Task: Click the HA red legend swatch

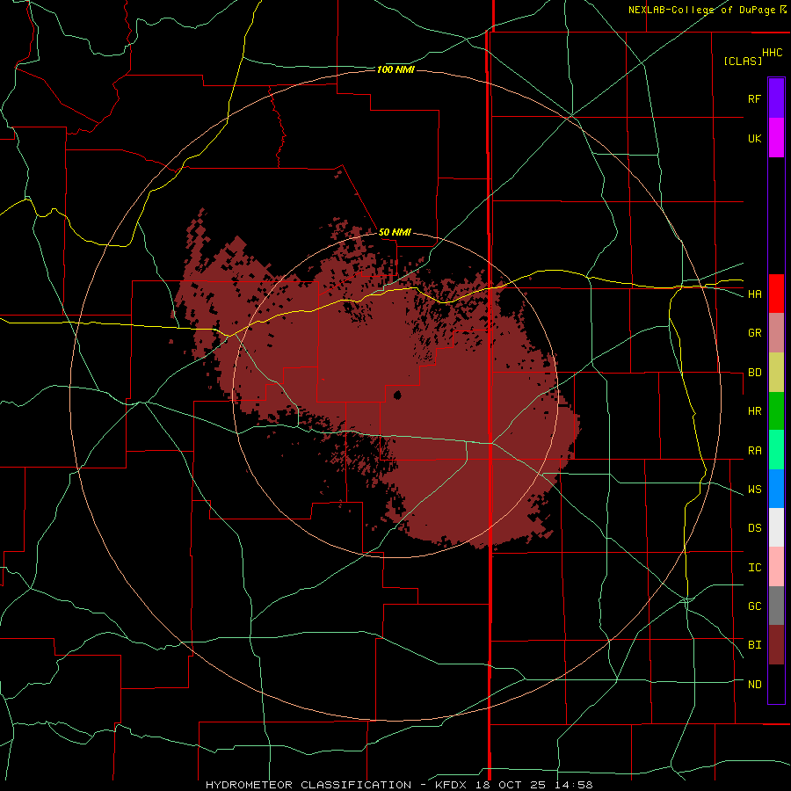Action: click(x=776, y=294)
